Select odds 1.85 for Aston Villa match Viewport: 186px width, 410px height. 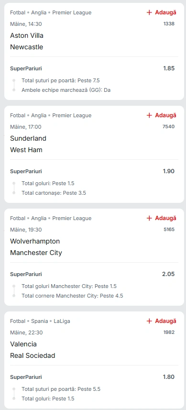pyautogui.click(x=169, y=68)
